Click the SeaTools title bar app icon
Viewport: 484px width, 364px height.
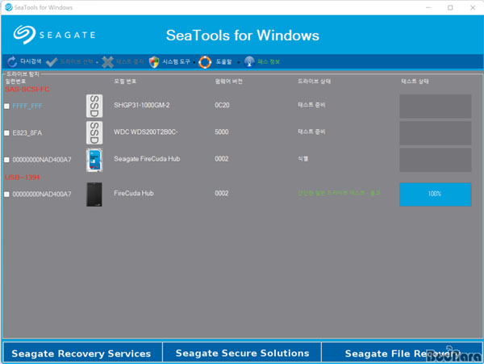pyautogui.click(x=9, y=7)
